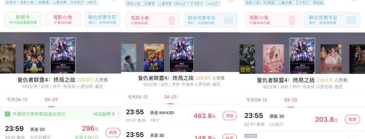The width and height of the screenshot is (365, 139).
Task: Click card icon in right 联合优惠专区 box
Action: [351, 20]
